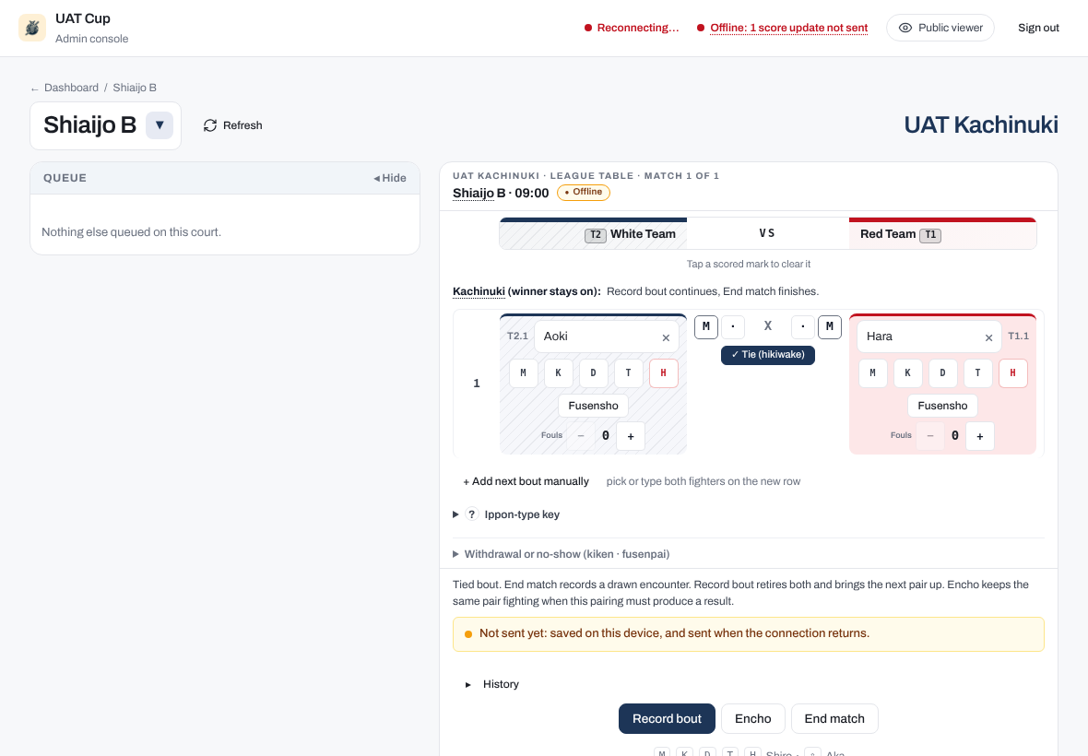Screen dimensions: 1088x756
Task: Score Men (M) for Hara
Action: pos(873,373)
